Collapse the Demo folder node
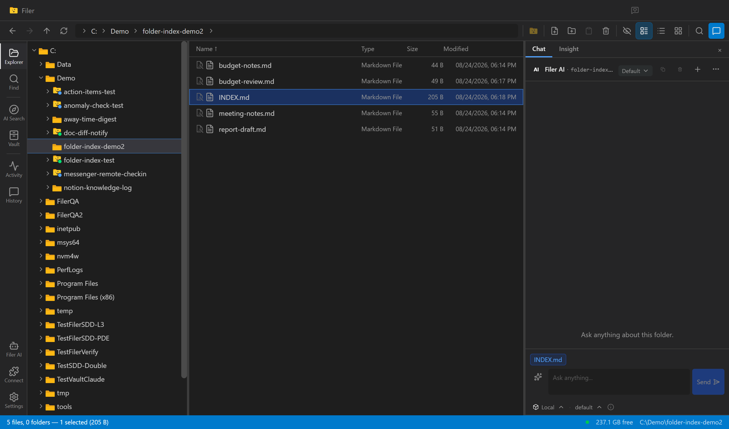Image resolution: width=729 pixels, height=429 pixels. 41,78
